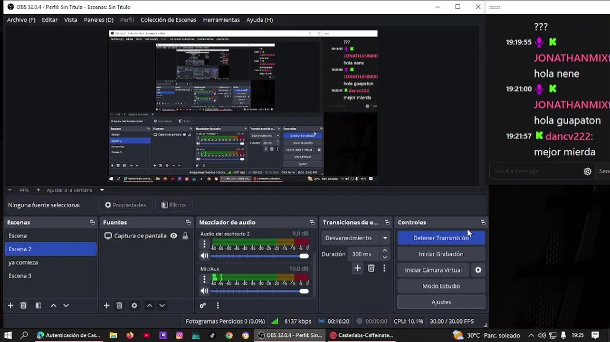Open Ajustes in Controles
This screenshot has width=610, height=342.
[x=441, y=302]
